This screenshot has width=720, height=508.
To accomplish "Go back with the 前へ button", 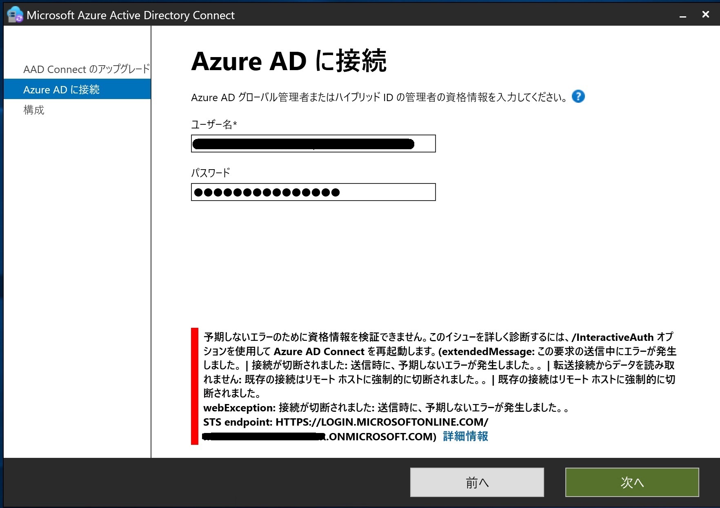I will click(x=477, y=482).
